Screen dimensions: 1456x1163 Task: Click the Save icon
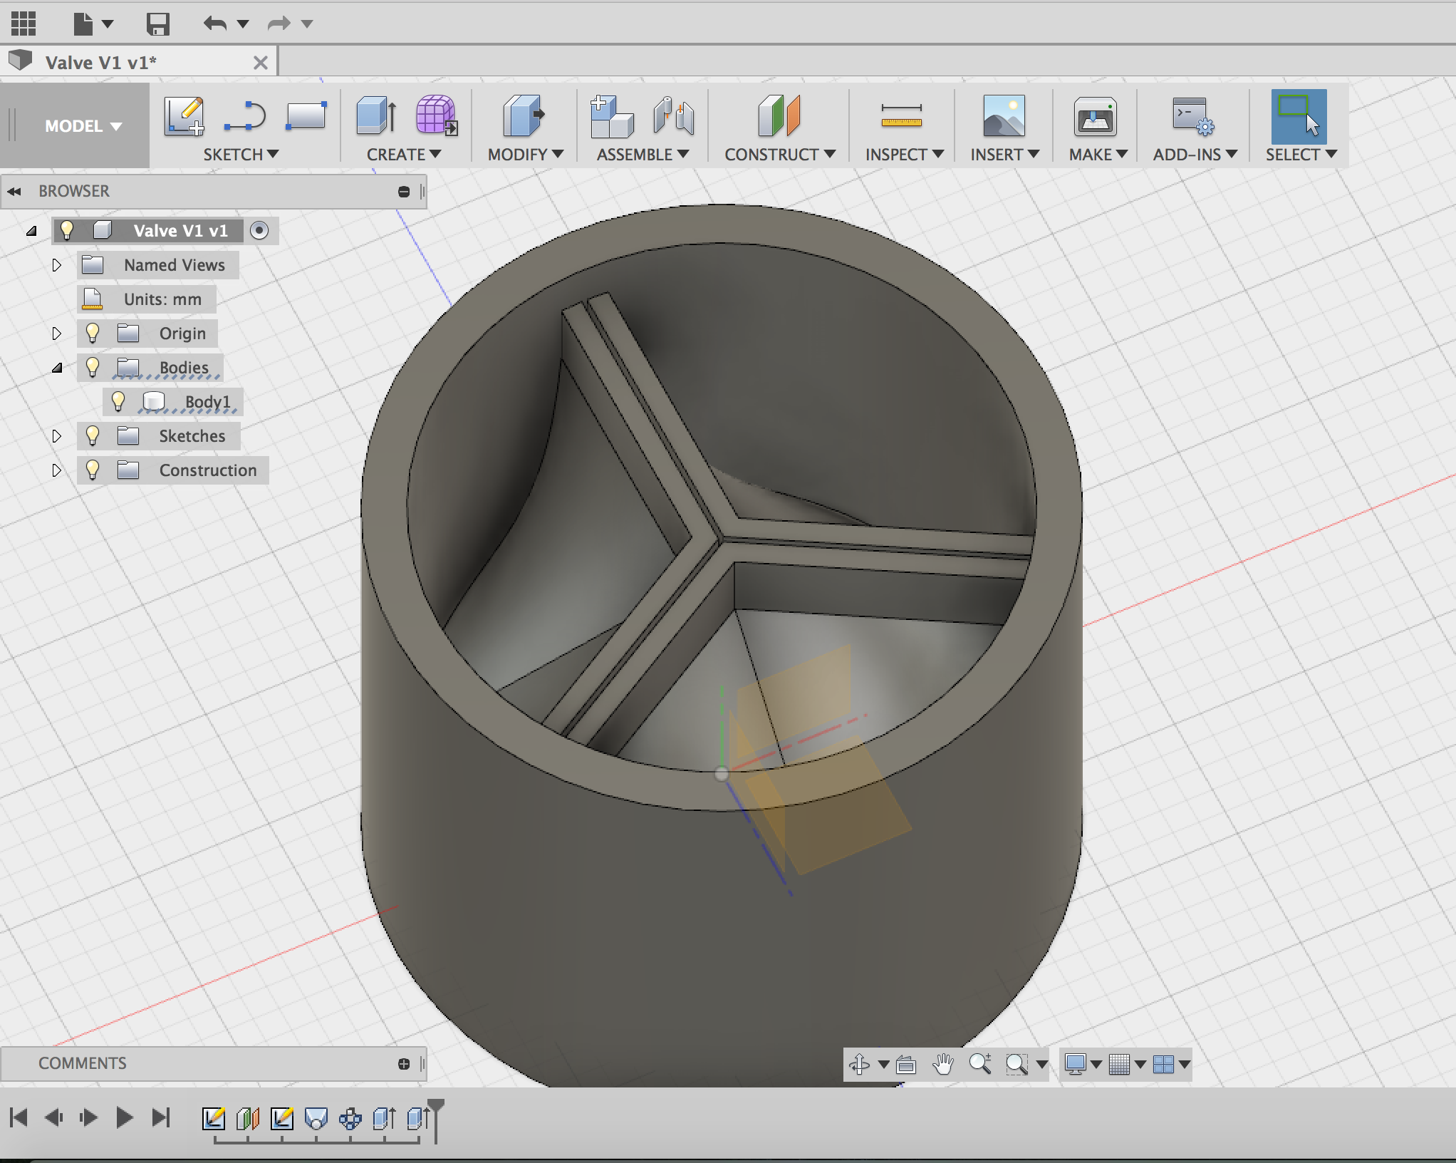point(157,24)
